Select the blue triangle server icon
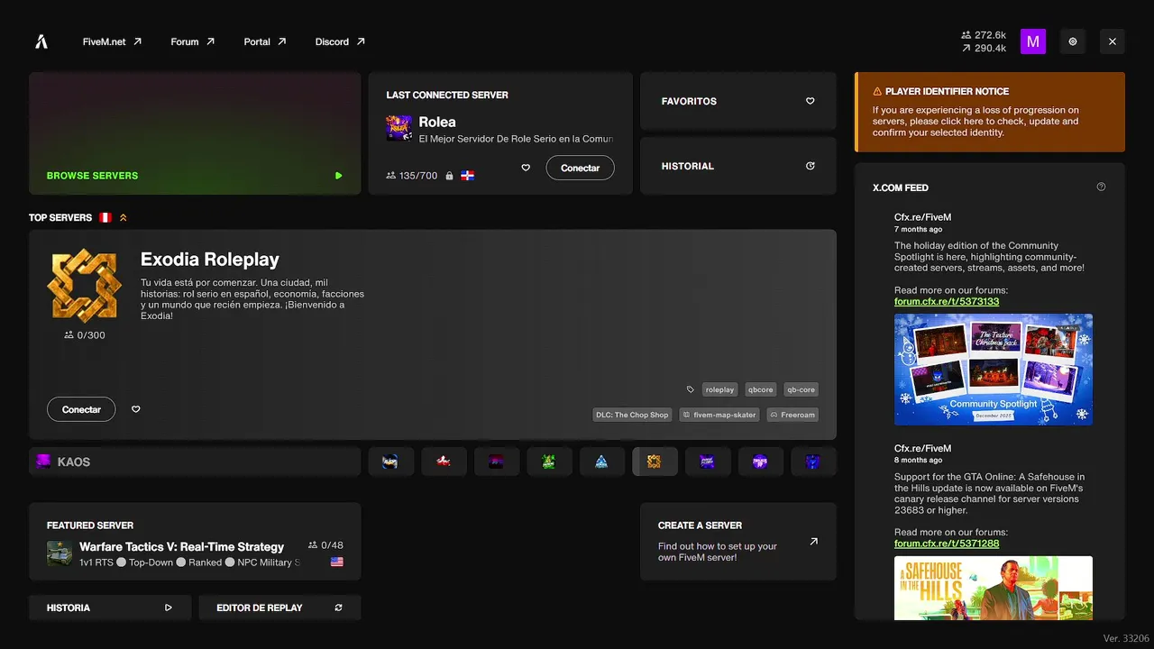Screen dimensions: 1154x649 click(x=601, y=462)
